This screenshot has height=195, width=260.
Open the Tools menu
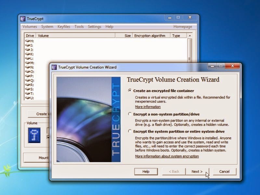coord(79,27)
